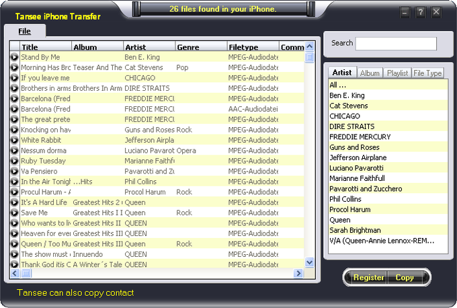Select 'CHICAGO' in the artist list

(388, 116)
